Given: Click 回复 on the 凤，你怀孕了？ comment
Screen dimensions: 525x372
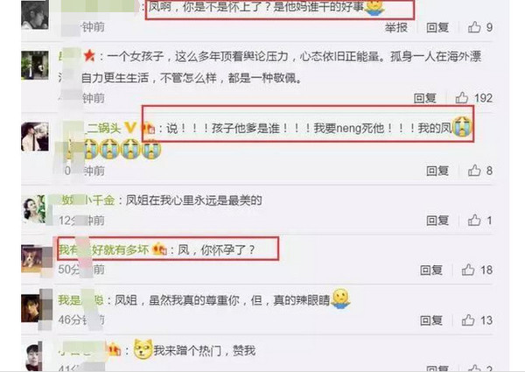Looking at the screenshot, I should 431,270.
